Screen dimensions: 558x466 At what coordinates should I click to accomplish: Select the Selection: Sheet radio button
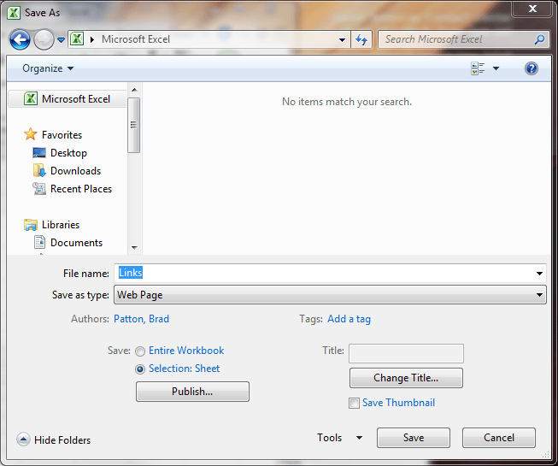coord(140,369)
